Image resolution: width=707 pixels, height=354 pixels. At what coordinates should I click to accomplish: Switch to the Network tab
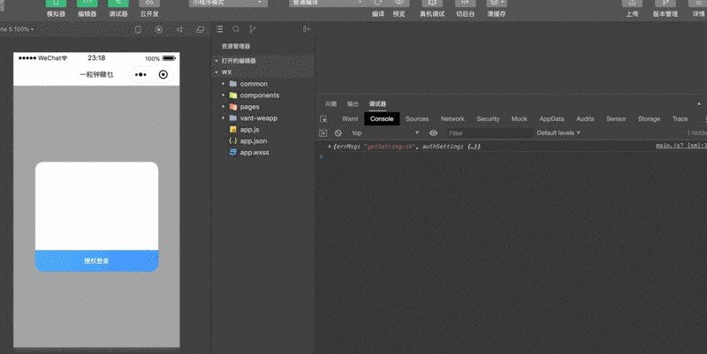coord(452,118)
